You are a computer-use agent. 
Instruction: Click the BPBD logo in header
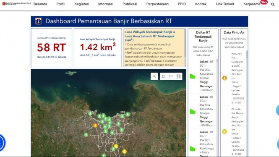pos(16,3)
